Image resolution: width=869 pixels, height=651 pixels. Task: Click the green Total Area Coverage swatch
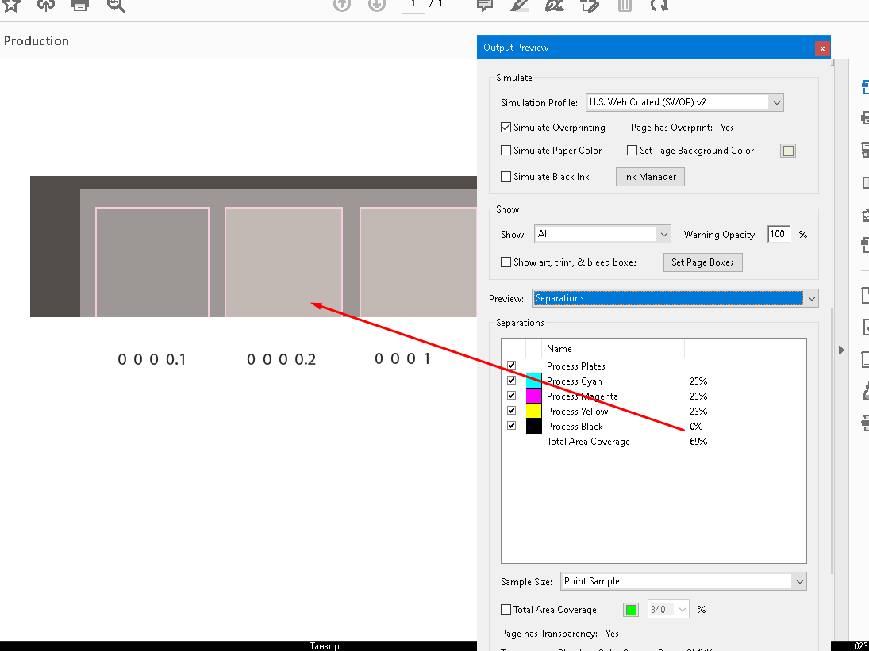[x=631, y=610]
